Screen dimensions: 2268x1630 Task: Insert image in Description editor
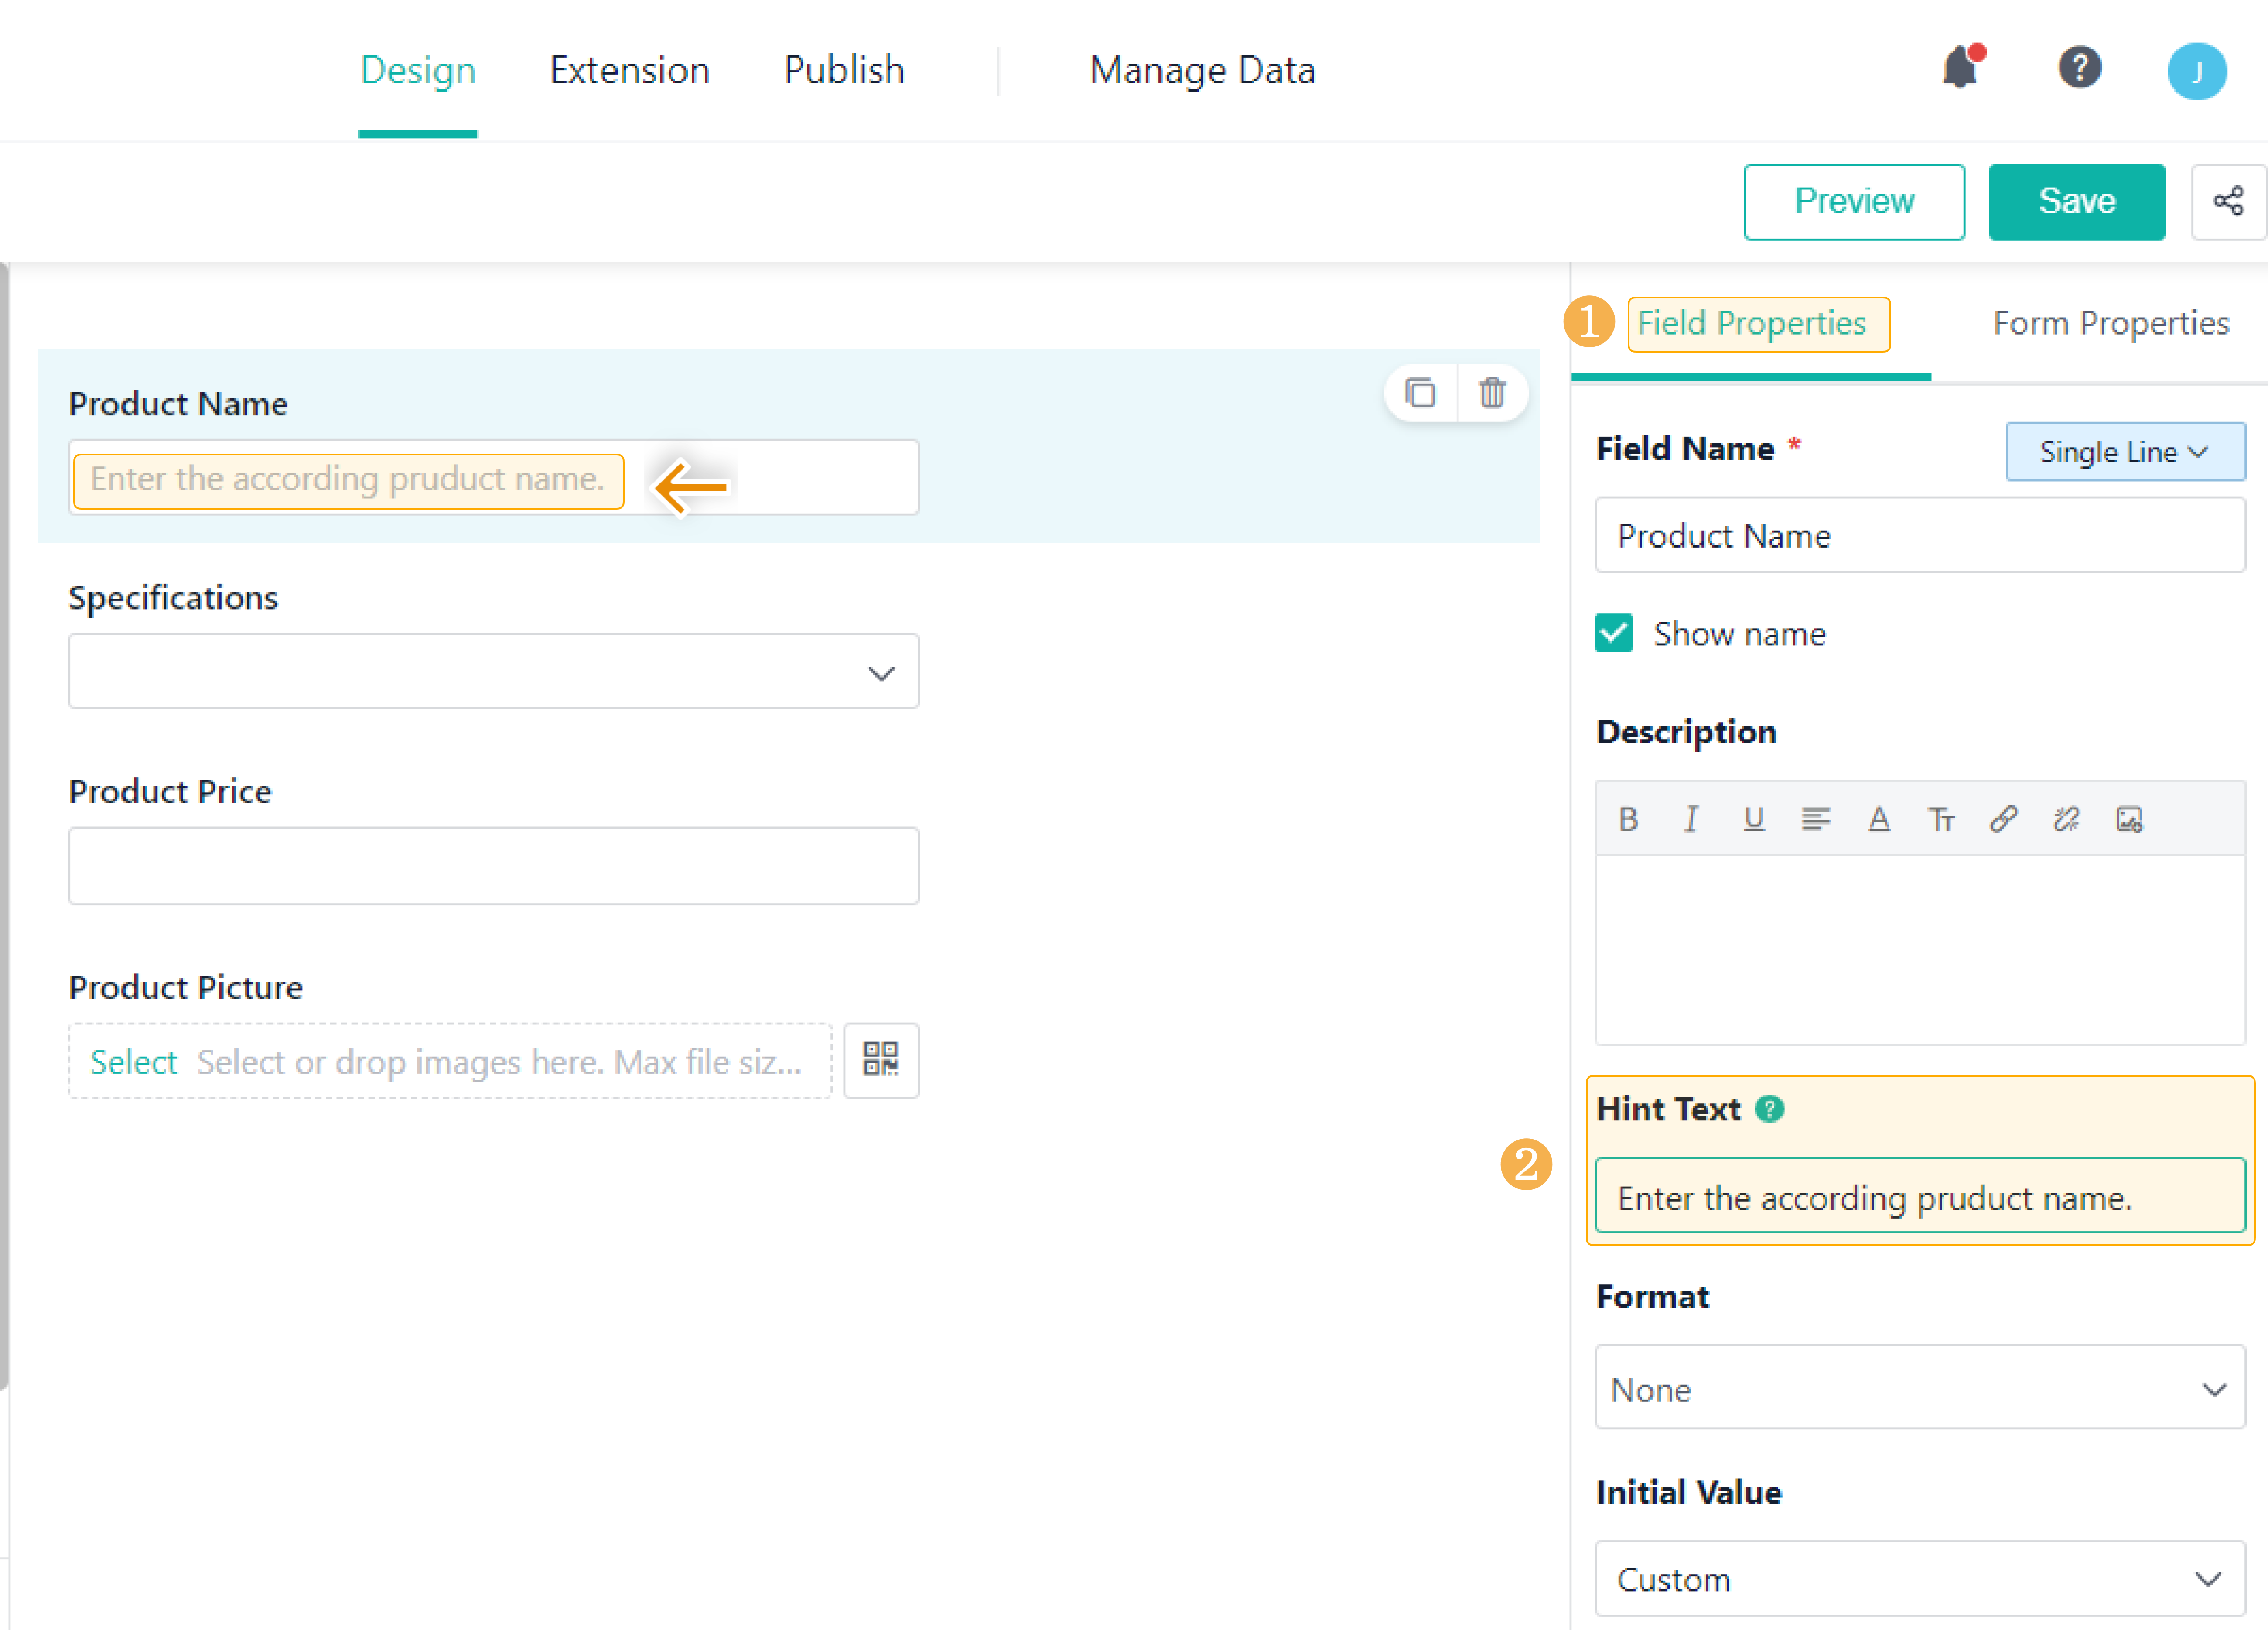pos(2129,819)
